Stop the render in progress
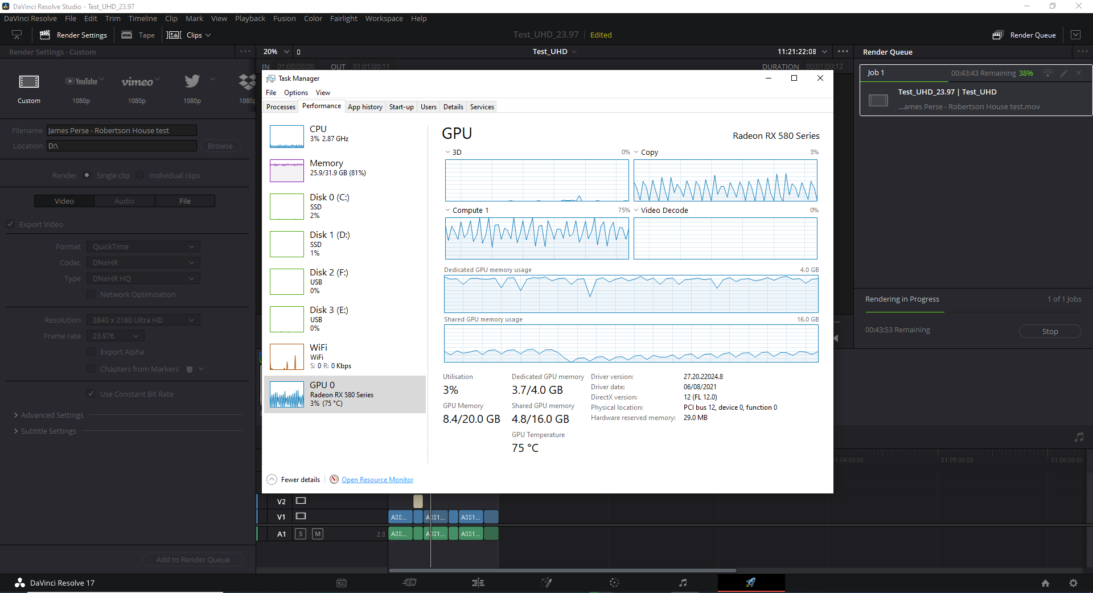The height and width of the screenshot is (593, 1093). [x=1050, y=331]
